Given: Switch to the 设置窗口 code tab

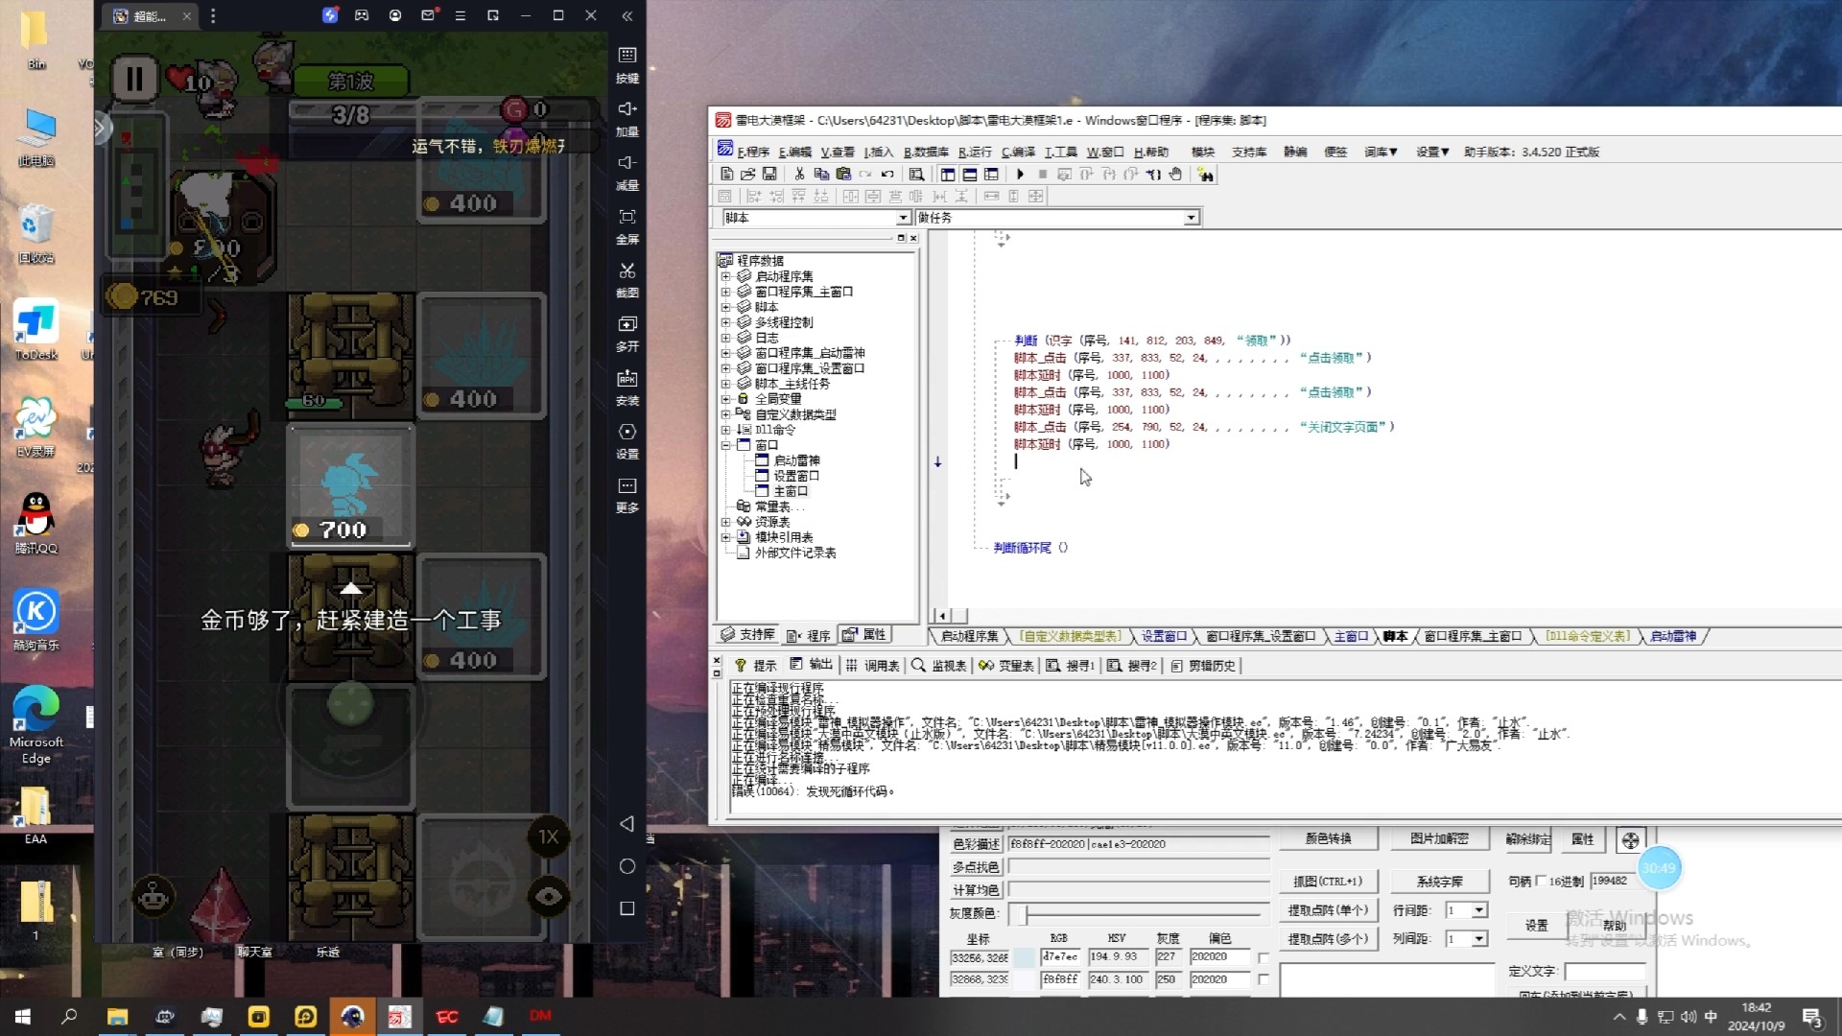Looking at the screenshot, I should 1164,636.
